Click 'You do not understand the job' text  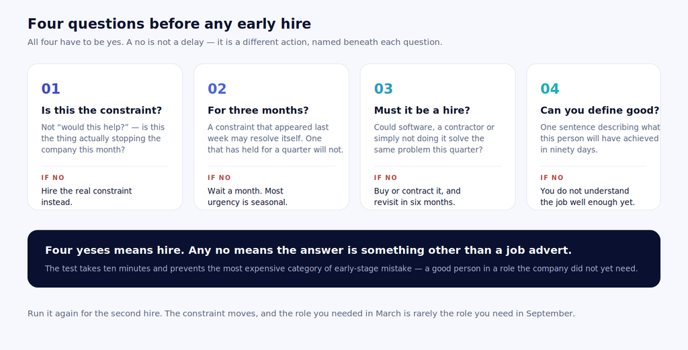coord(587,196)
